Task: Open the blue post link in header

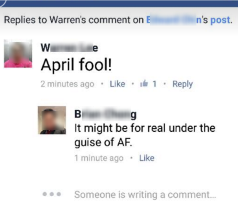Action: pos(221,20)
